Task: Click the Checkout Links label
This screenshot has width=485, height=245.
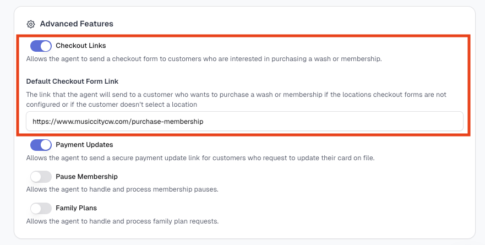Action: tap(81, 46)
